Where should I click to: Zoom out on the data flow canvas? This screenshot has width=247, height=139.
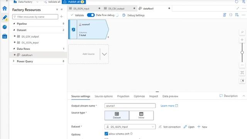point(242,65)
